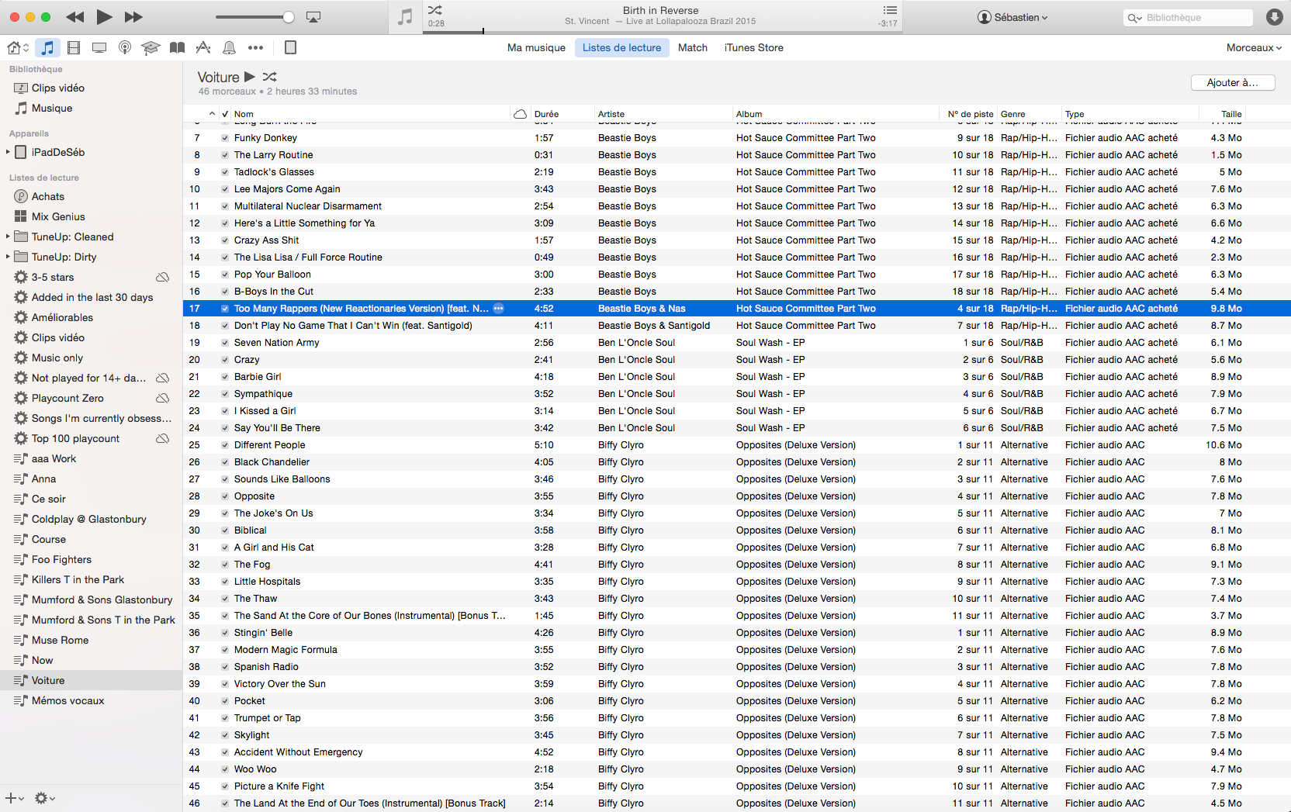The image size is (1291, 812).
Task: Open the Tones bell icon
Action: click(230, 48)
